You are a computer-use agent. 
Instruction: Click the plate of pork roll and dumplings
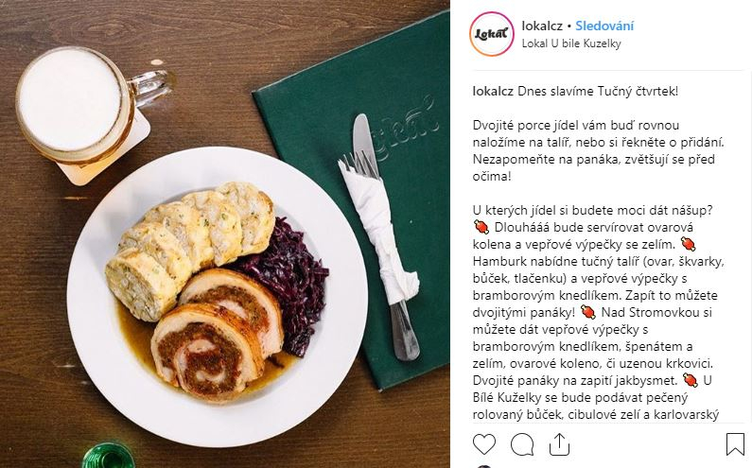218,297
